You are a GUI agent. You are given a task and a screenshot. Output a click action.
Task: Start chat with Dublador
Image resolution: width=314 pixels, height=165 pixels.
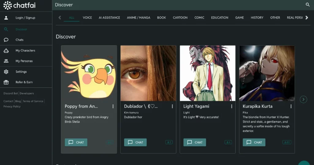point(135,142)
